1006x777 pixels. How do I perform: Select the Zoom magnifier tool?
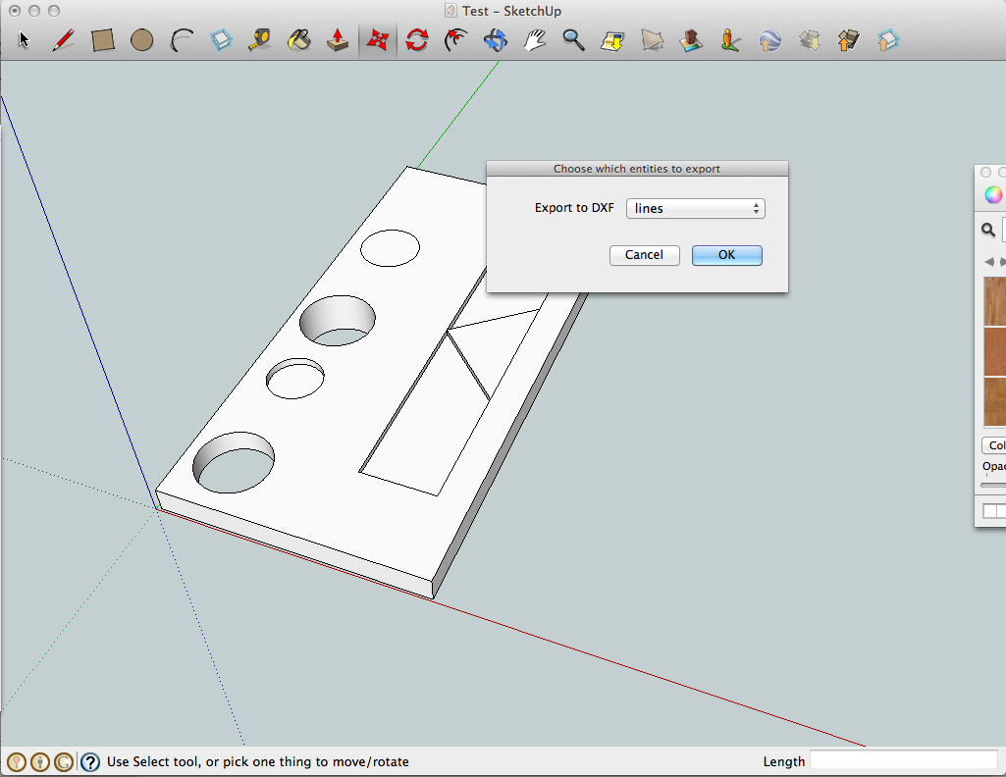(x=574, y=40)
